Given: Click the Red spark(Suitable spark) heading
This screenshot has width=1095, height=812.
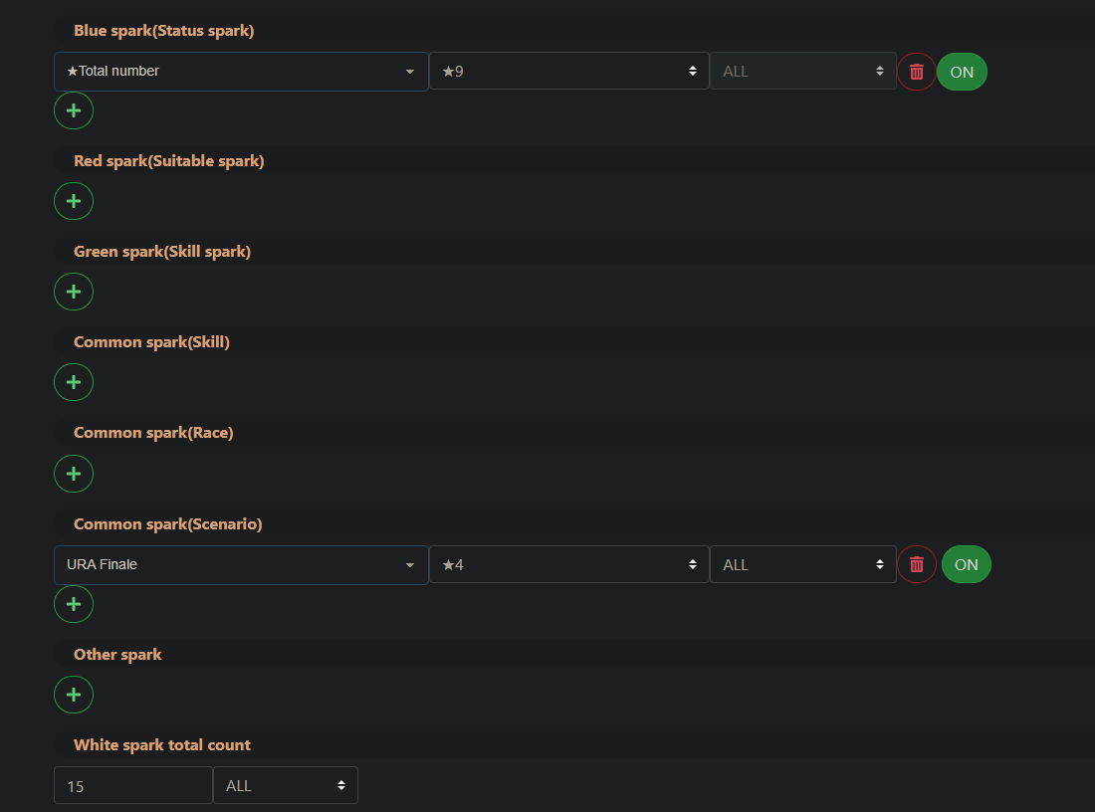Looking at the screenshot, I should tap(169, 161).
